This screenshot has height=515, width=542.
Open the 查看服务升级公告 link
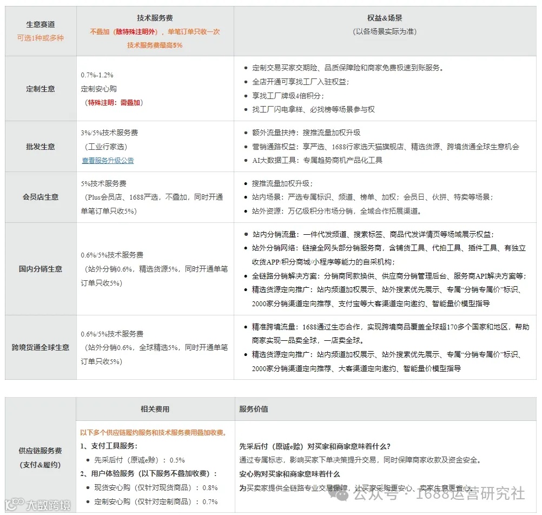(108, 160)
